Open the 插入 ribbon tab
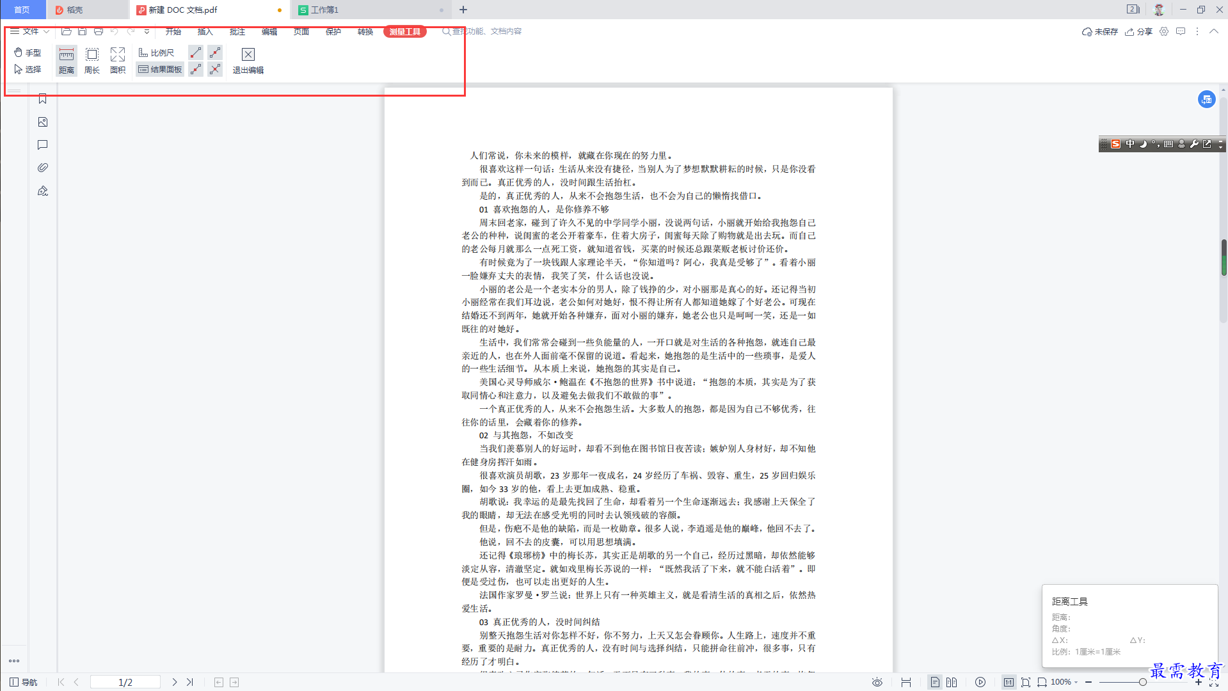This screenshot has height=691, width=1228. click(205, 31)
